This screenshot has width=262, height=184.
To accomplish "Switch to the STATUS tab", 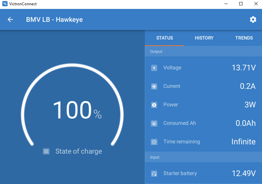I will click(x=165, y=38).
